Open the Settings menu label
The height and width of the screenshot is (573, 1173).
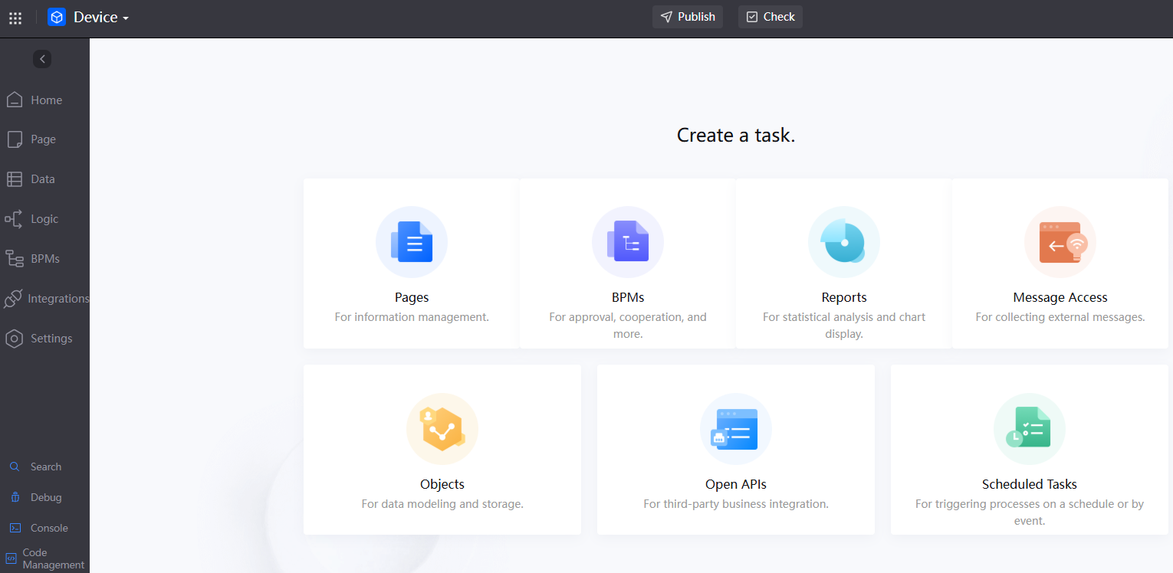[x=51, y=339]
